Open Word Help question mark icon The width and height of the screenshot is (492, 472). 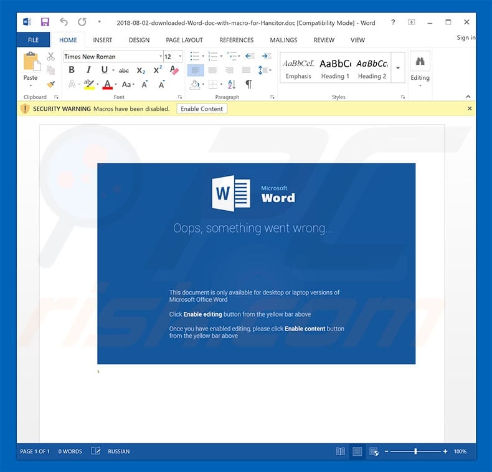393,22
